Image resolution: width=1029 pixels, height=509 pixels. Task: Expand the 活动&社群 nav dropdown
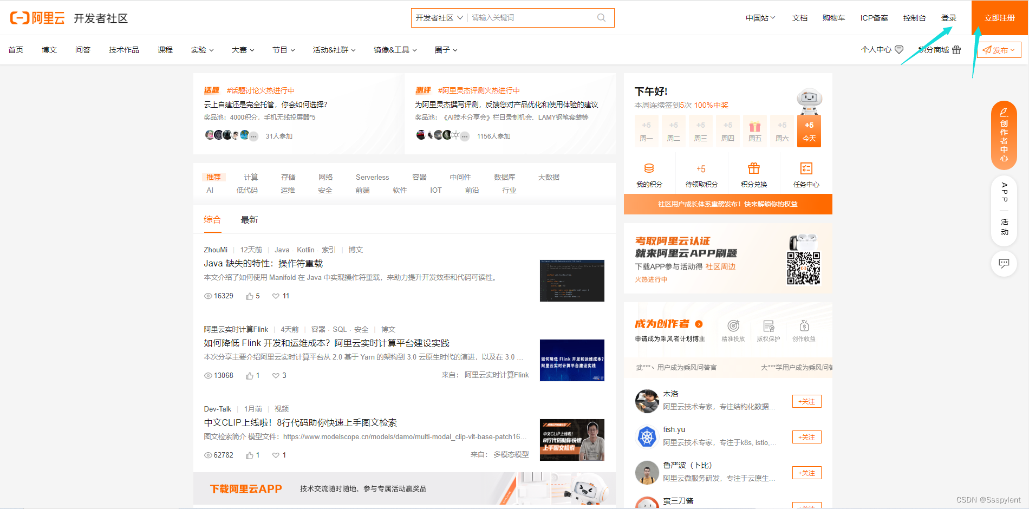(x=334, y=50)
